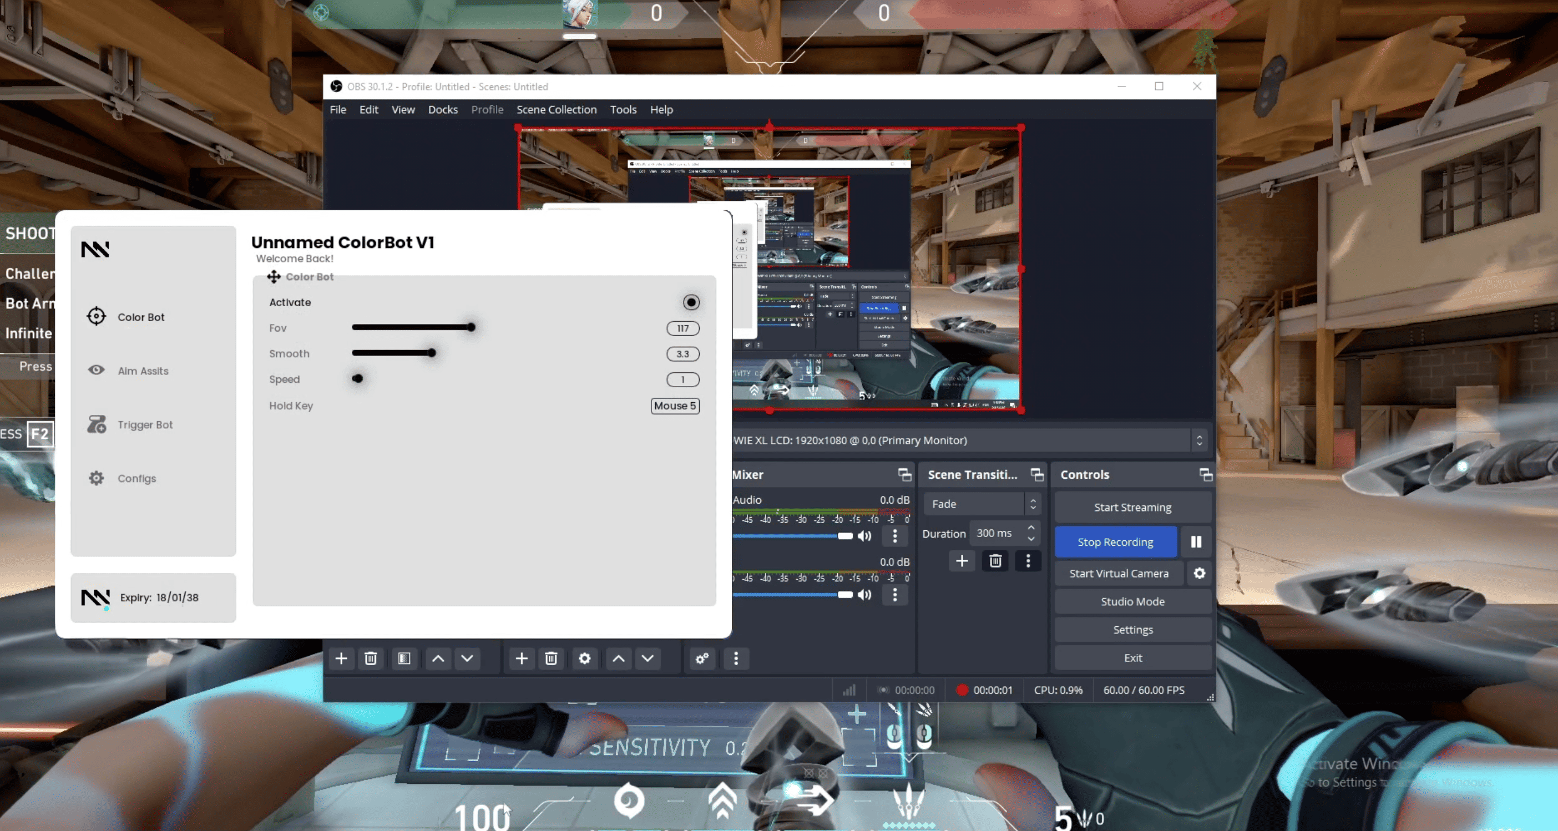Screen dimensions: 1558x831
Task: Open advanced audio properties gears icon
Action: click(x=702, y=658)
